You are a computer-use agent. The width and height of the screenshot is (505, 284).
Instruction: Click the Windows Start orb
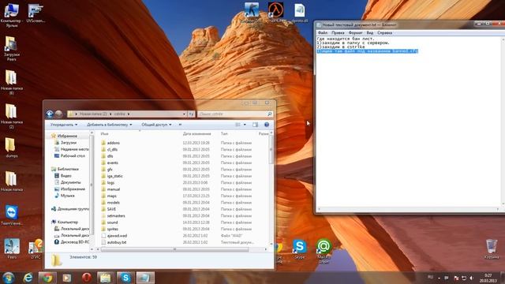tap(9, 278)
